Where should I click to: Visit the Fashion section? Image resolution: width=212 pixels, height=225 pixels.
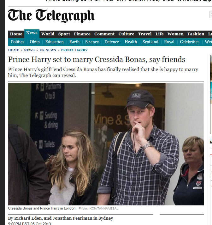coord(196,34)
